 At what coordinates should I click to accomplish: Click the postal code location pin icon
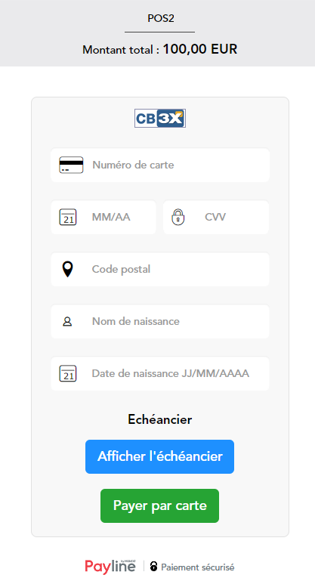click(68, 270)
